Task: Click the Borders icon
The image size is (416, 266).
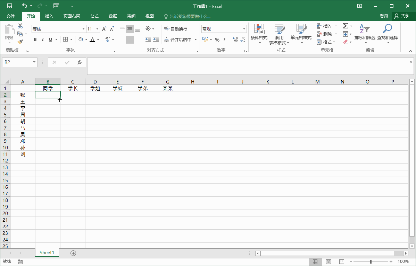Action: click(66, 39)
